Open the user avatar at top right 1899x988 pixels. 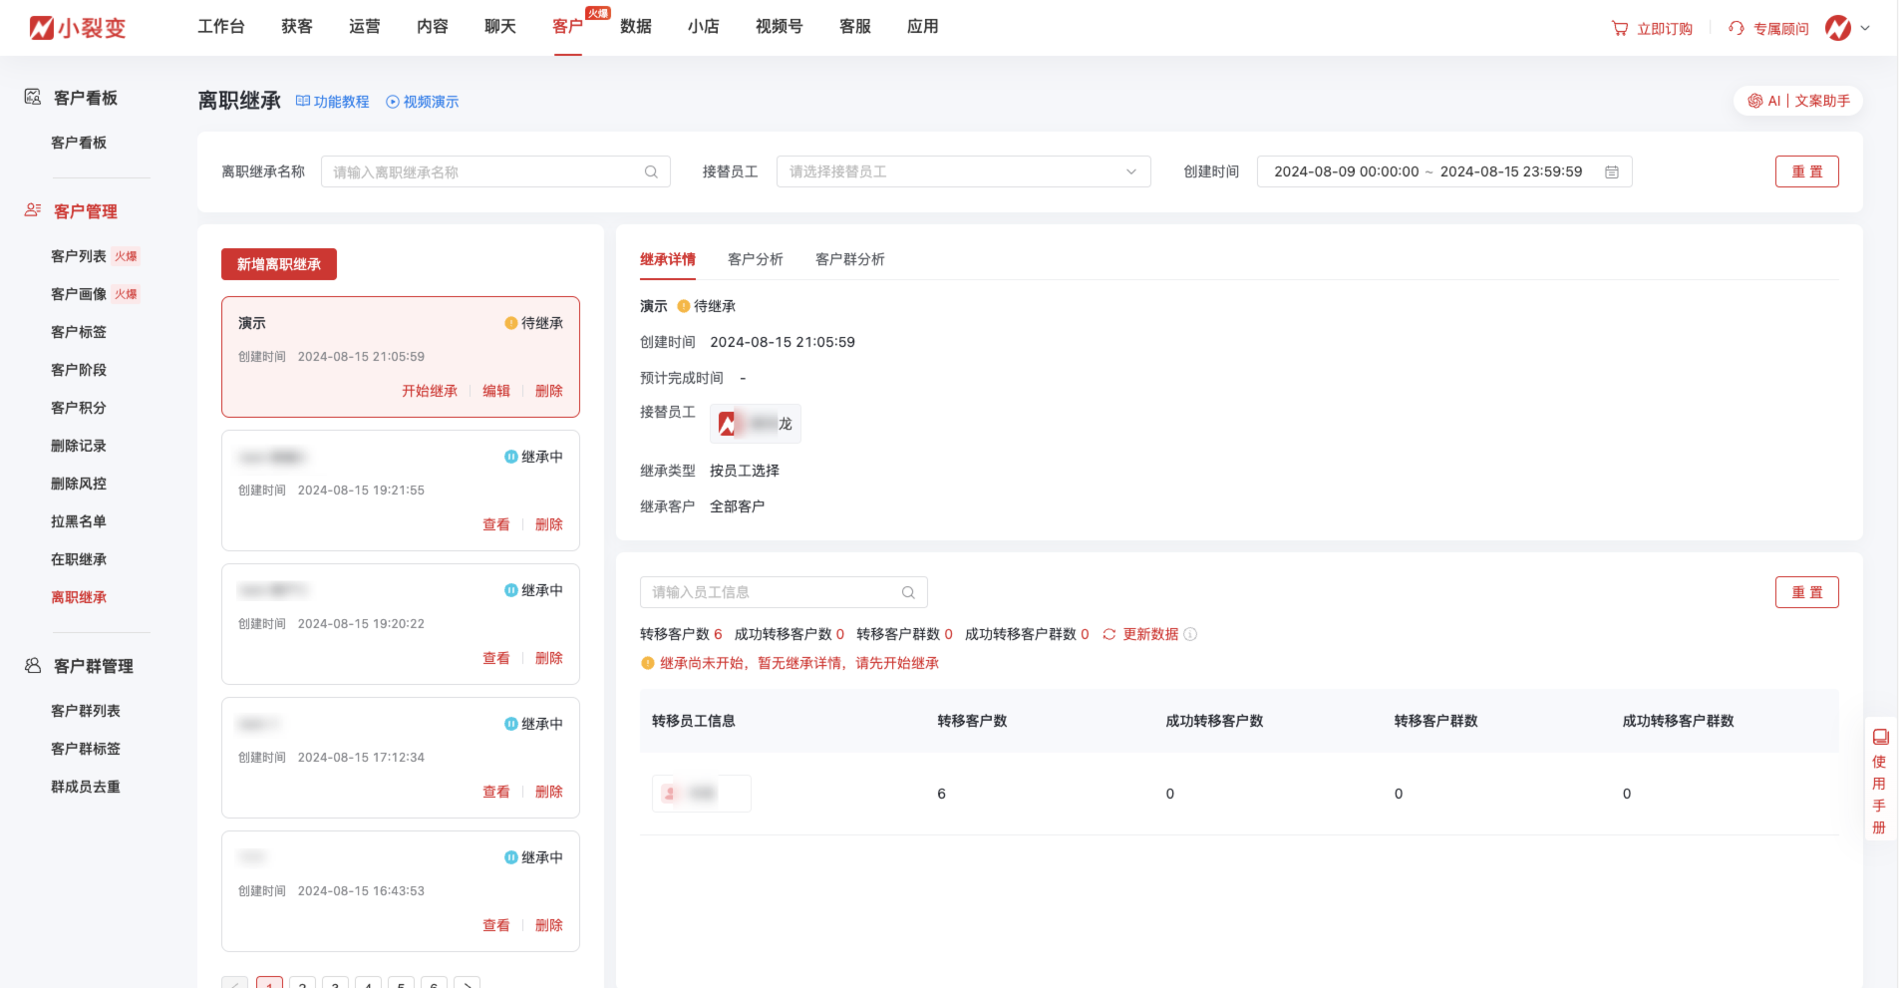pos(1838,28)
